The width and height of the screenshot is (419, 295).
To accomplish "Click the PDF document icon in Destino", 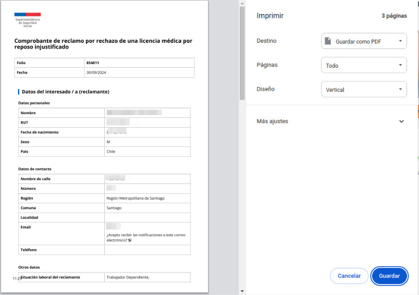I will [x=328, y=41].
